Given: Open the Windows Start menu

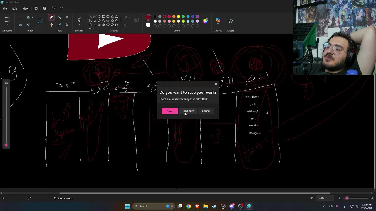Looking at the screenshot, I should 127,206.
